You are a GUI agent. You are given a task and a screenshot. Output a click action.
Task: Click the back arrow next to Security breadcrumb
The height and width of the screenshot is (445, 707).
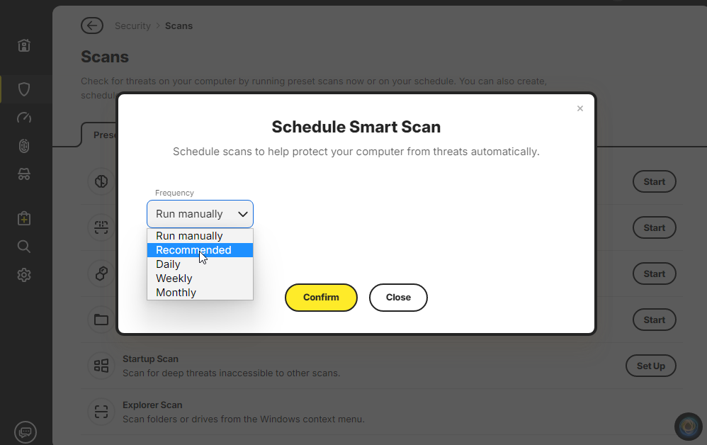click(x=92, y=26)
